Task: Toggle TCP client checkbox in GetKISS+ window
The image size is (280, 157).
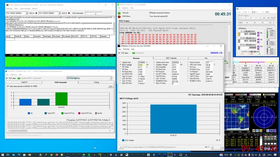Action: point(7,78)
